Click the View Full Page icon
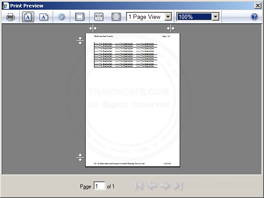The height and width of the screenshot is (198, 264). [116, 17]
